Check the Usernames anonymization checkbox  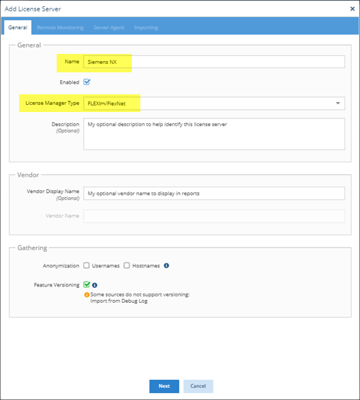point(86,265)
